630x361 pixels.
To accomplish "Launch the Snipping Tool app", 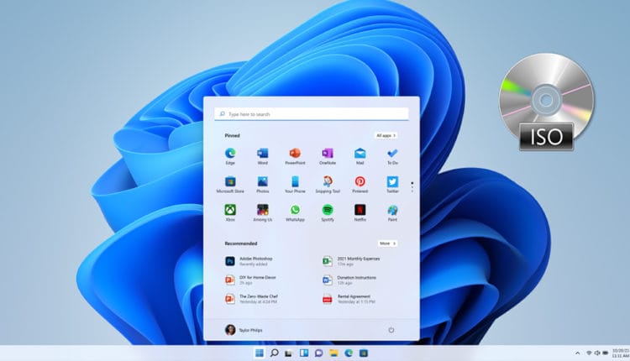I will (327, 181).
